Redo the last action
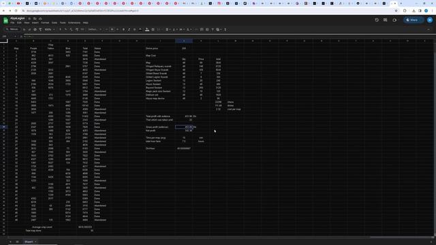The height and width of the screenshot is (245, 436). (x=29, y=29)
